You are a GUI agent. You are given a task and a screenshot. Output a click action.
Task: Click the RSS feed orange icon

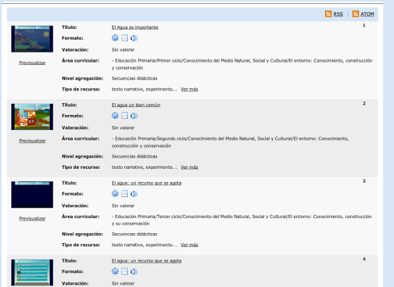tap(328, 14)
